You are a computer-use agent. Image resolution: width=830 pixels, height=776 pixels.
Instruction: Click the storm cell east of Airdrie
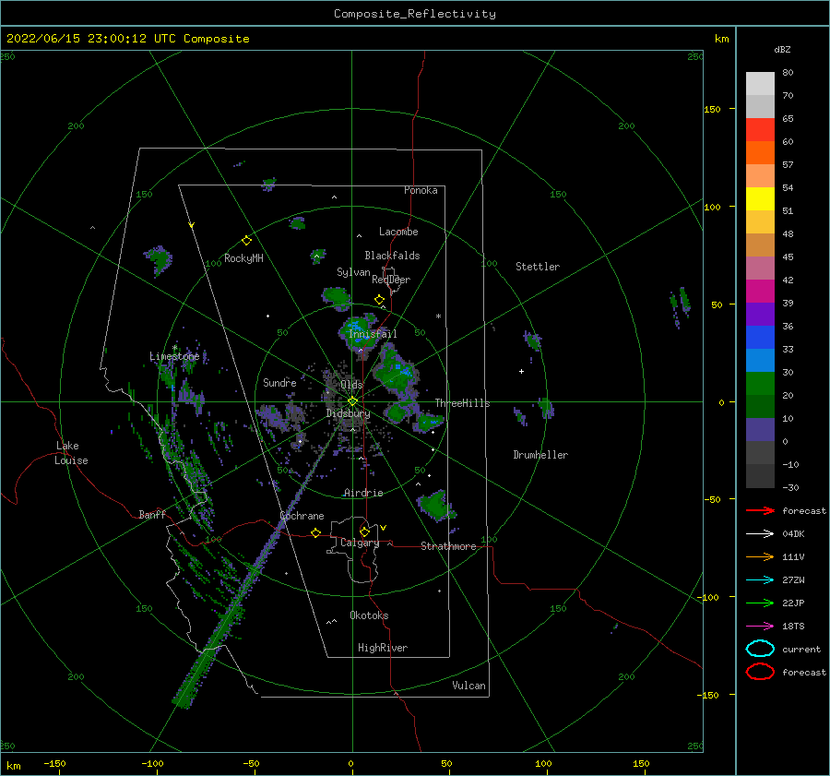pyautogui.click(x=435, y=505)
